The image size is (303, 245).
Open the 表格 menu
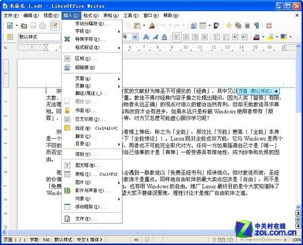pyautogui.click(x=111, y=16)
